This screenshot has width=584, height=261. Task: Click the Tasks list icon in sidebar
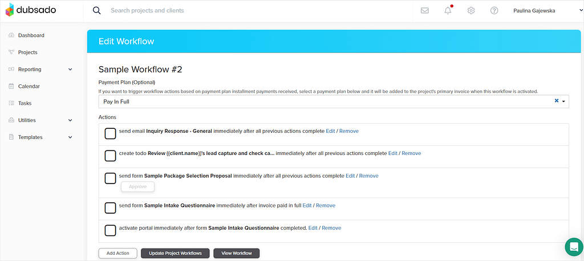pyautogui.click(x=11, y=103)
